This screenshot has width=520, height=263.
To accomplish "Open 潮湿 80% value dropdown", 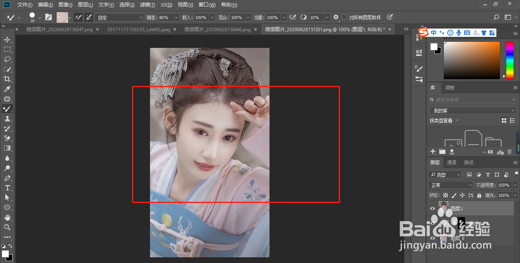I will (176, 17).
